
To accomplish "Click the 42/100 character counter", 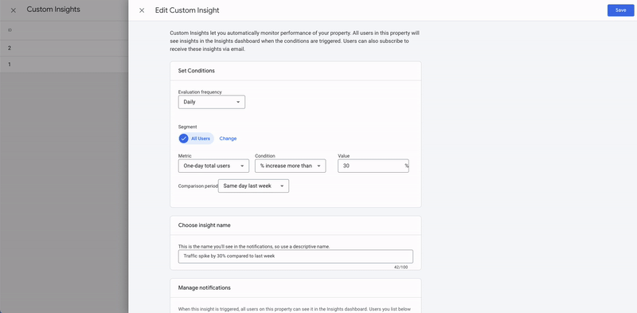I will click(x=401, y=268).
